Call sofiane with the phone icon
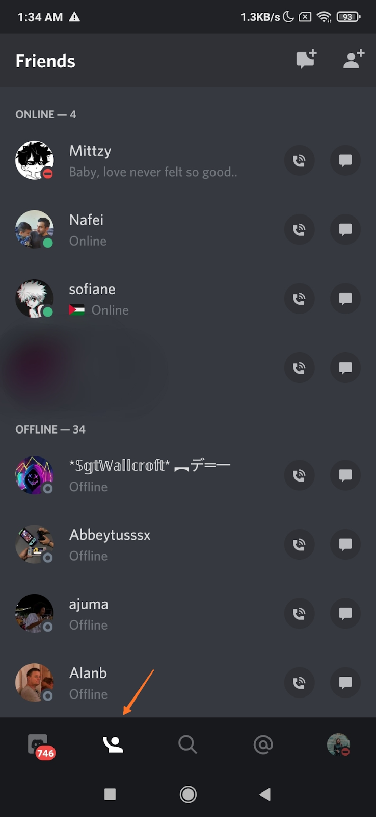The width and height of the screenshot is (376, 817). (x=299, y=298)
